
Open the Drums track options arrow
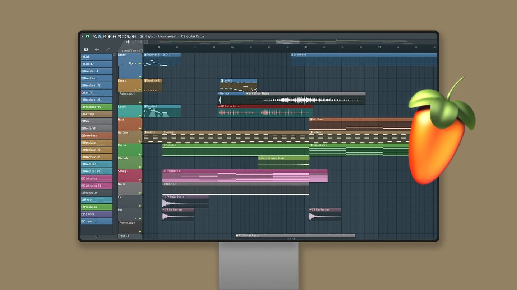click(136, 64)
